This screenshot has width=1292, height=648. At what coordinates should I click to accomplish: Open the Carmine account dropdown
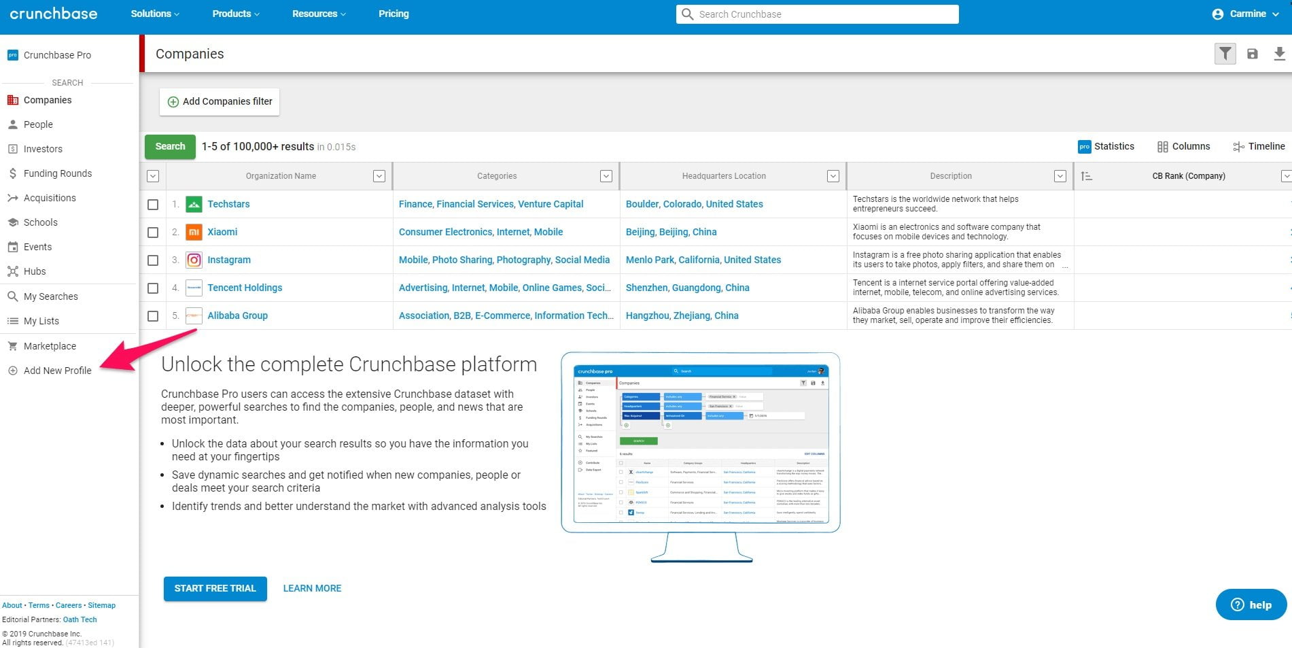coord(1245,14)
